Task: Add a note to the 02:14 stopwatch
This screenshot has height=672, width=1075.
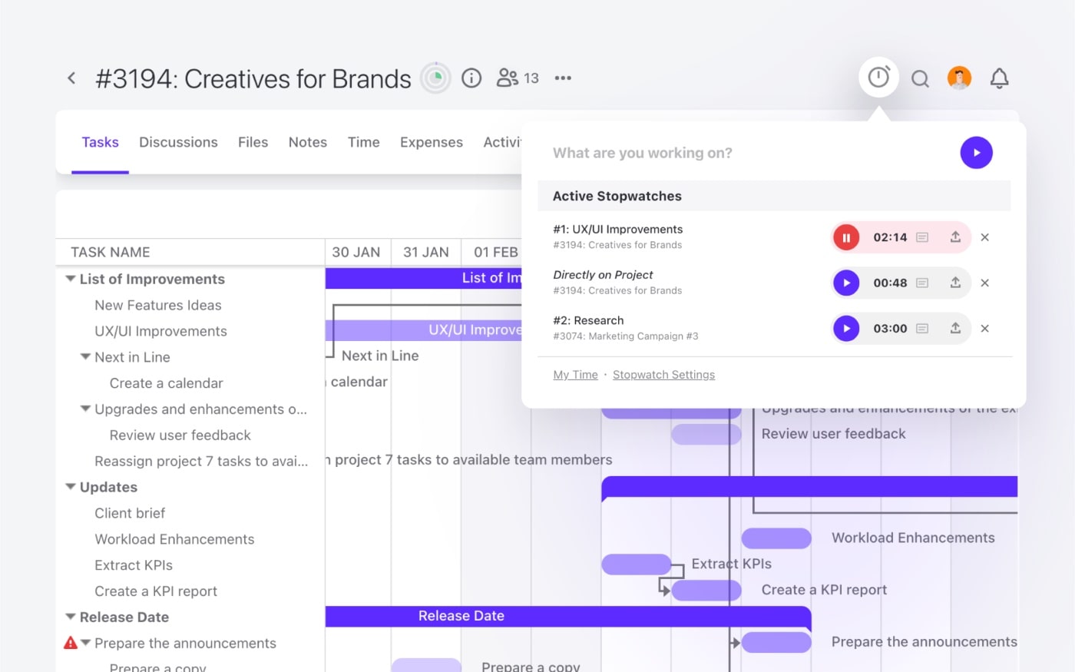Action: pyautogui.click(x=923, y=237)
